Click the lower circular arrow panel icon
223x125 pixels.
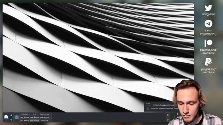pyautogui.click(x=168, y=120)
